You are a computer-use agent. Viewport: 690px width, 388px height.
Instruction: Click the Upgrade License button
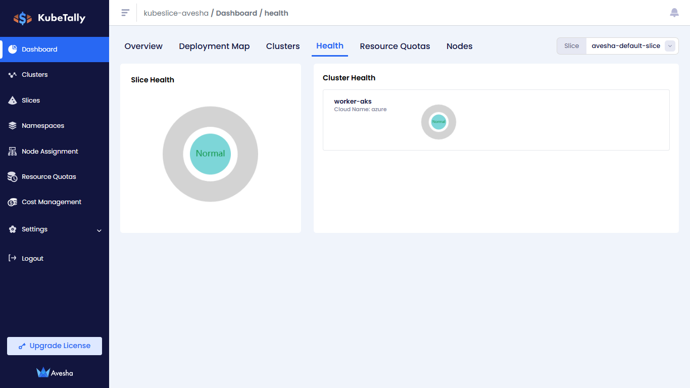tap(55, 346)
